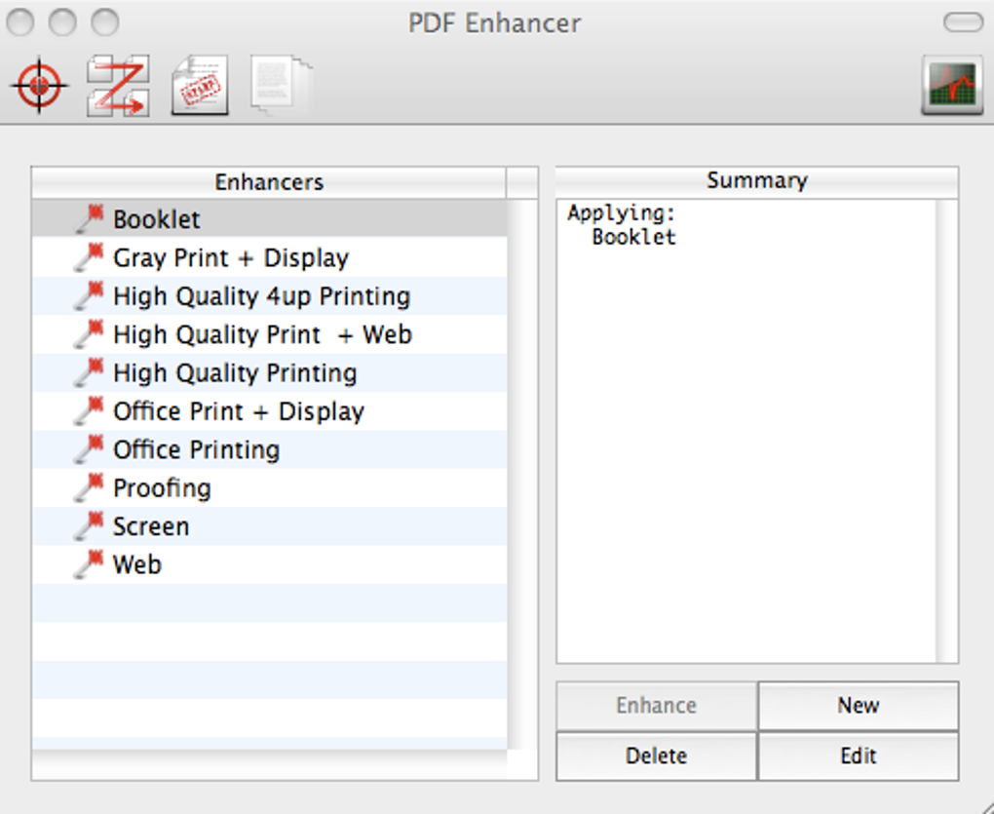Viewport: 994px width, 814px height.
Task: Click the wand icon beside Web
Action: 90,564
